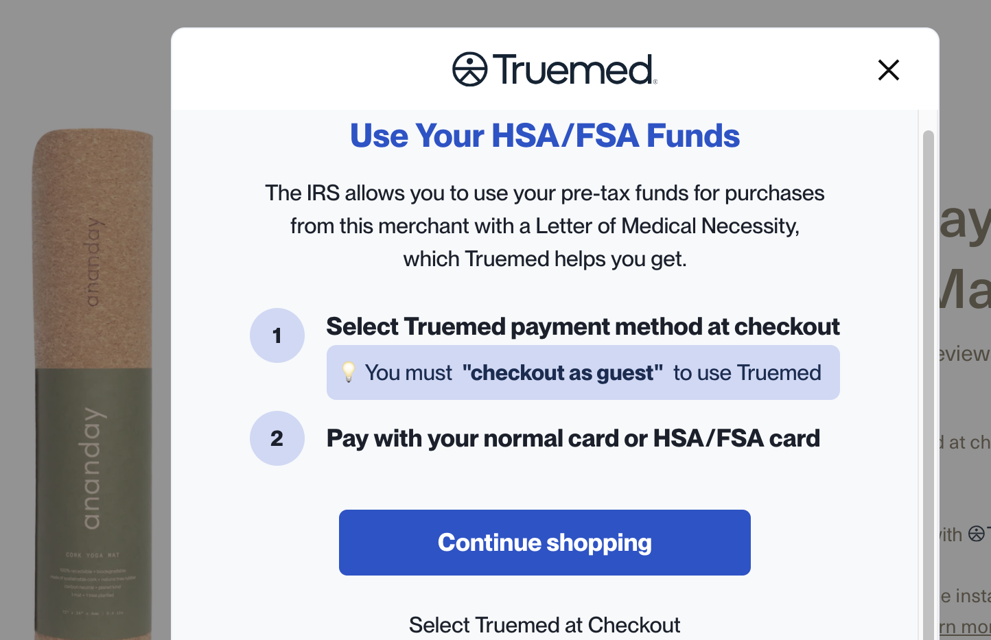The height and width of the screenshot is (640, 991).
Task: Click the Letter of Medical Necessity paragraph
Action: click(545, 226)
